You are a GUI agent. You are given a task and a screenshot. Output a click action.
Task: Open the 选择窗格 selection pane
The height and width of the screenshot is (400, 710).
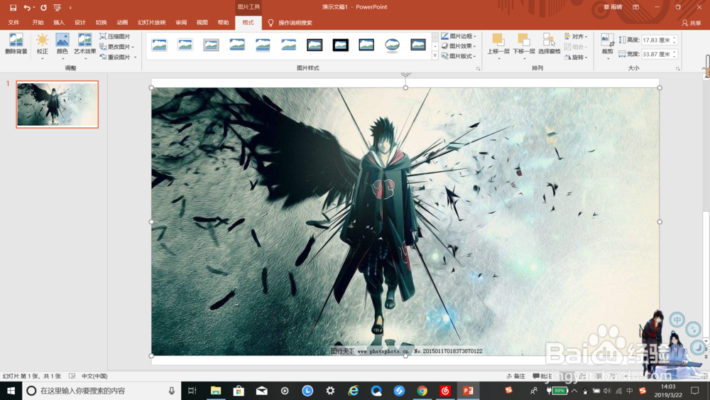[550, 44]
